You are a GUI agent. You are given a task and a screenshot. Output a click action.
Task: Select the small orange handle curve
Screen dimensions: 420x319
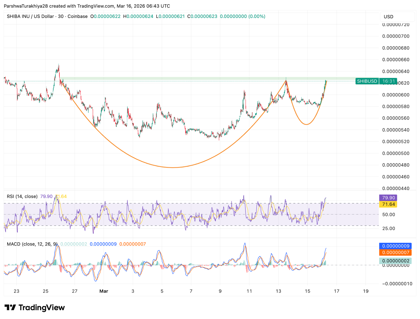pyautogui.click(x=306, y=124)
